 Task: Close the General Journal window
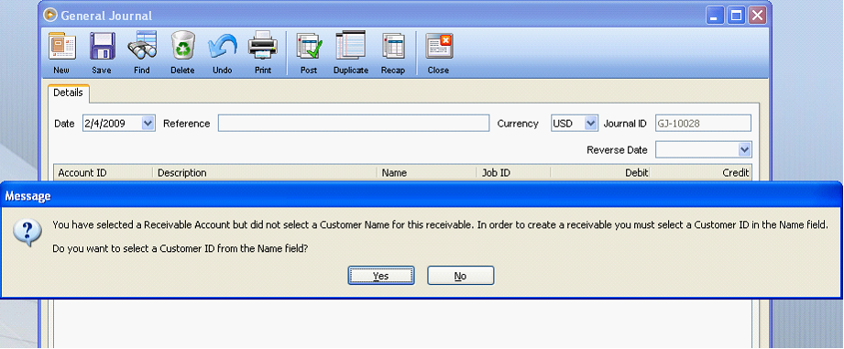coord(757,16)
